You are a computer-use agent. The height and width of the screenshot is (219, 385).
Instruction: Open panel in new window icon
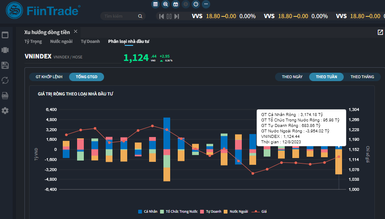coord(380,32)
